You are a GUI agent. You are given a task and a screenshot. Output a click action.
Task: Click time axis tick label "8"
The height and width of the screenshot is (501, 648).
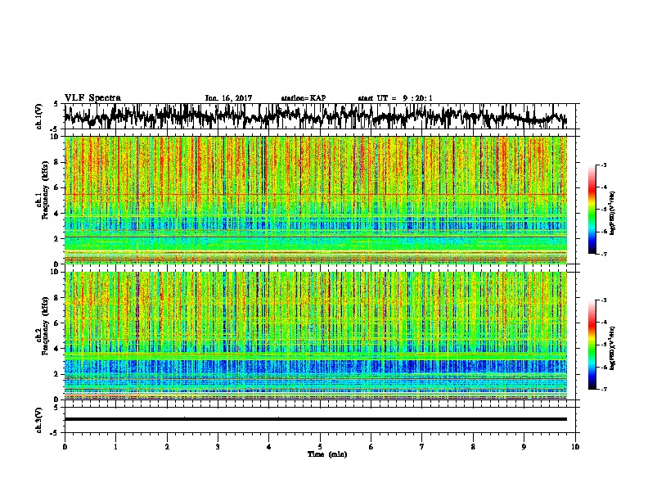click(473, 446)
